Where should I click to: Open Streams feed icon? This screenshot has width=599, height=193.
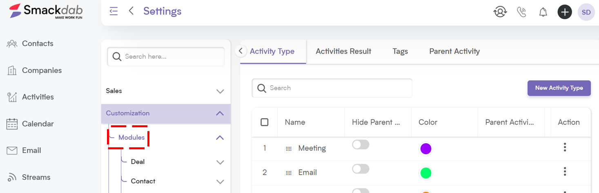click(12, 177)
